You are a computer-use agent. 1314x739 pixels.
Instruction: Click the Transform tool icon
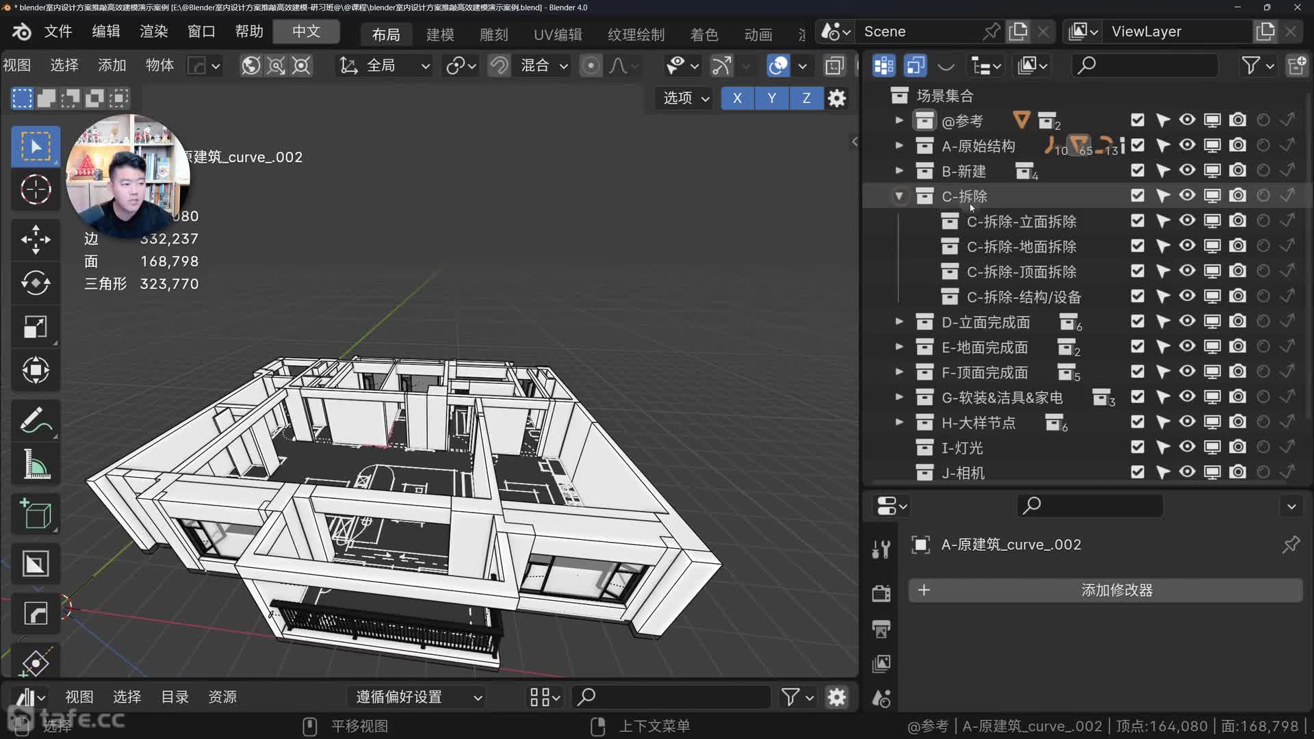point(36,371)
